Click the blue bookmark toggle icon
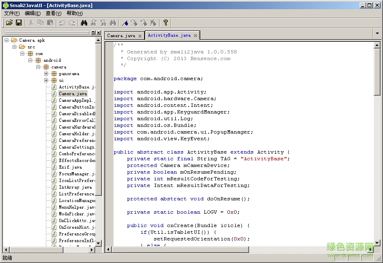The height and width of the screenshot is (263, 383). 125,23
